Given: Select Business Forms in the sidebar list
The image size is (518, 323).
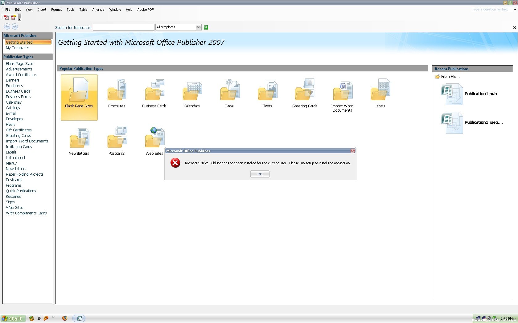Looking at the screenshot, I should click(x=18, y=97).
